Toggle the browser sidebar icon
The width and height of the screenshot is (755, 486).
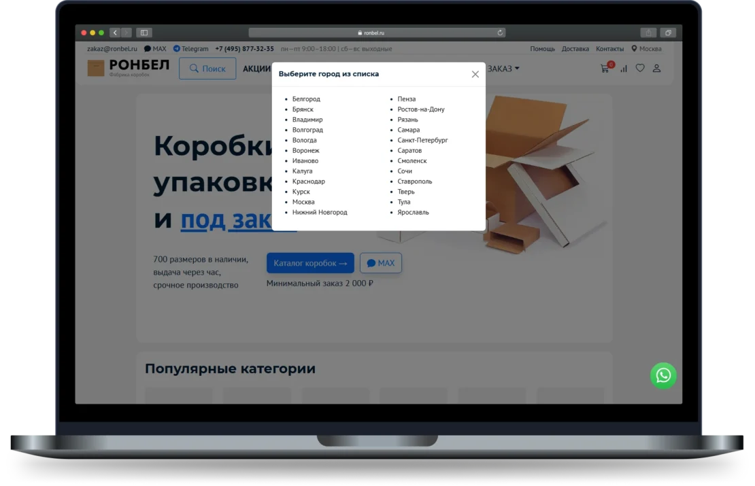point(144,33)
